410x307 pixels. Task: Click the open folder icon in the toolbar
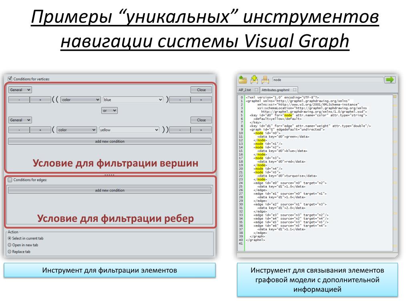243,80
